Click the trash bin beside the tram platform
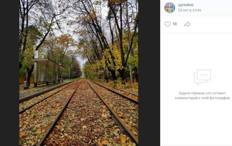Screen dimensions: 232x146 tap(26, 85)
